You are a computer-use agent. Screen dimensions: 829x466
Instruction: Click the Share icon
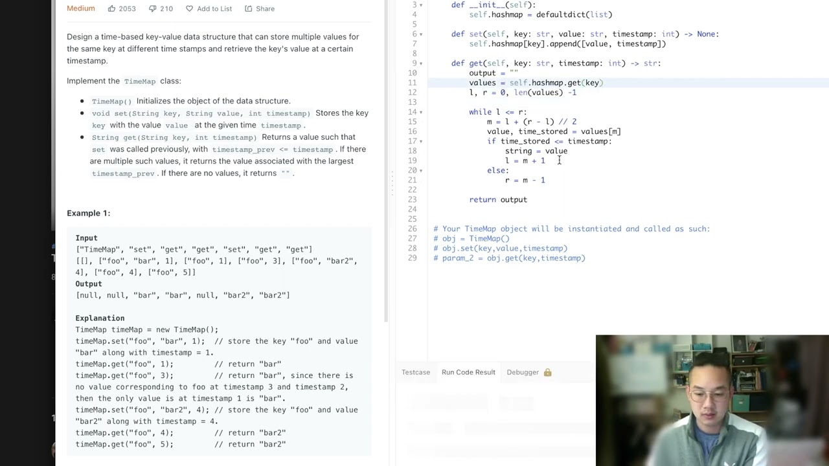(248, 8)
